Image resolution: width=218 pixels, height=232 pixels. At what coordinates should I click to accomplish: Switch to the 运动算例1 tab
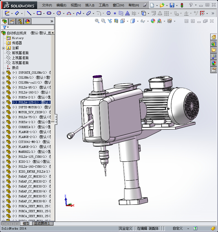(42, 223)
